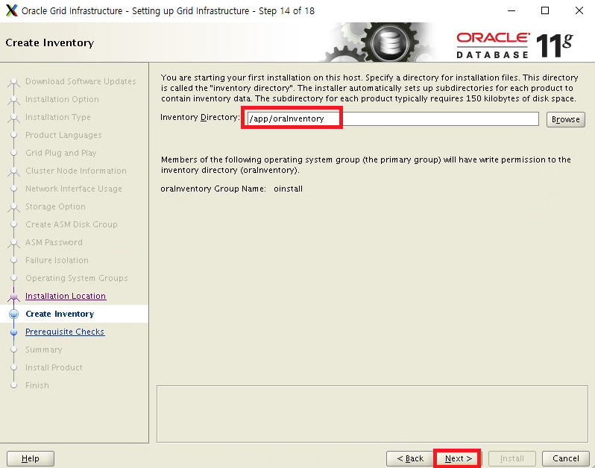Click the Storage Option step
The height and width of the screenshot is (468, 595).
(55, 206)
